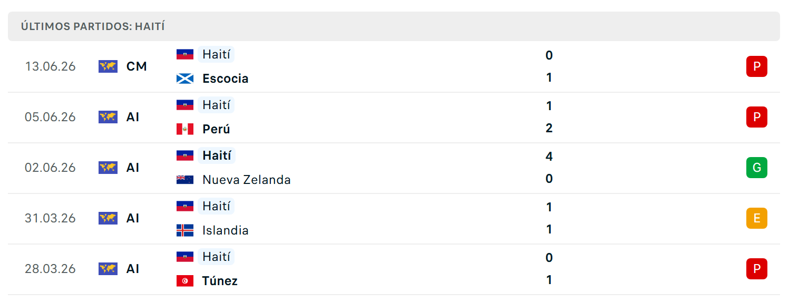Open the Túnez team link
Image resolution: width=789 pixels, height=302 pixels.
click(220, 281)
